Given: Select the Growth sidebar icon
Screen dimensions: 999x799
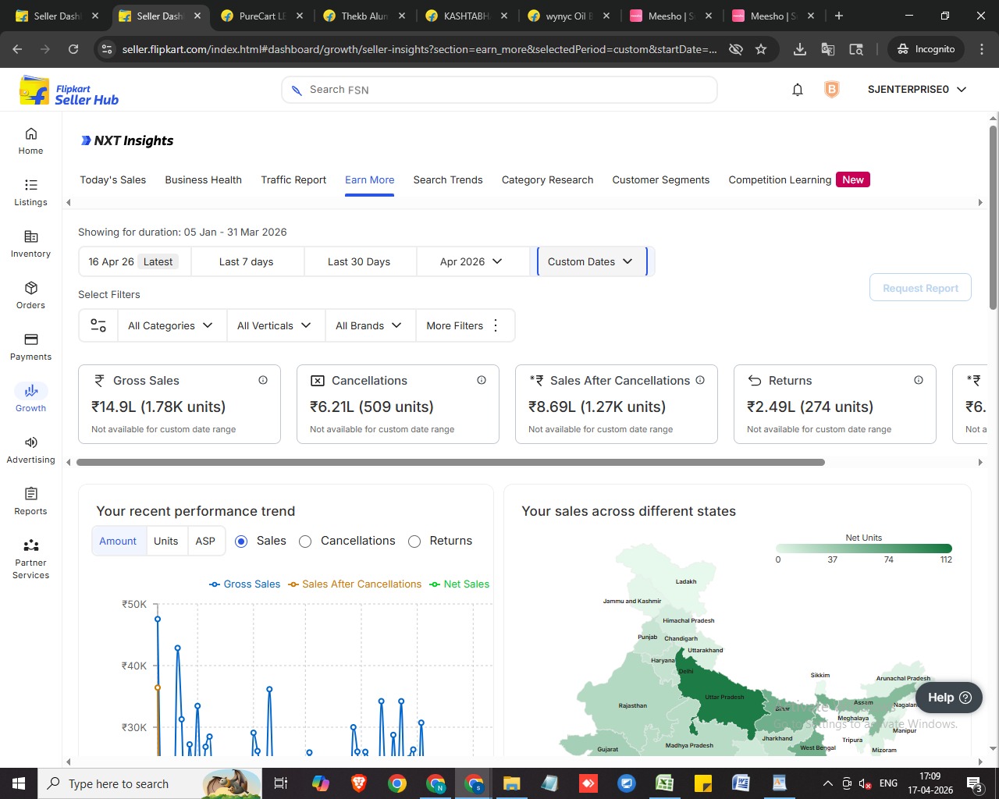Looking at the screenshot, I should (x=30, y=398).
